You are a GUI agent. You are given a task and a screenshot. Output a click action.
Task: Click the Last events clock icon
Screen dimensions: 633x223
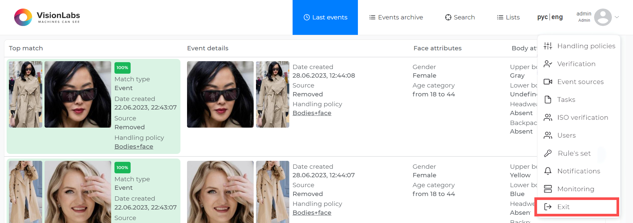pyautogui.click(x=306, y=17)
